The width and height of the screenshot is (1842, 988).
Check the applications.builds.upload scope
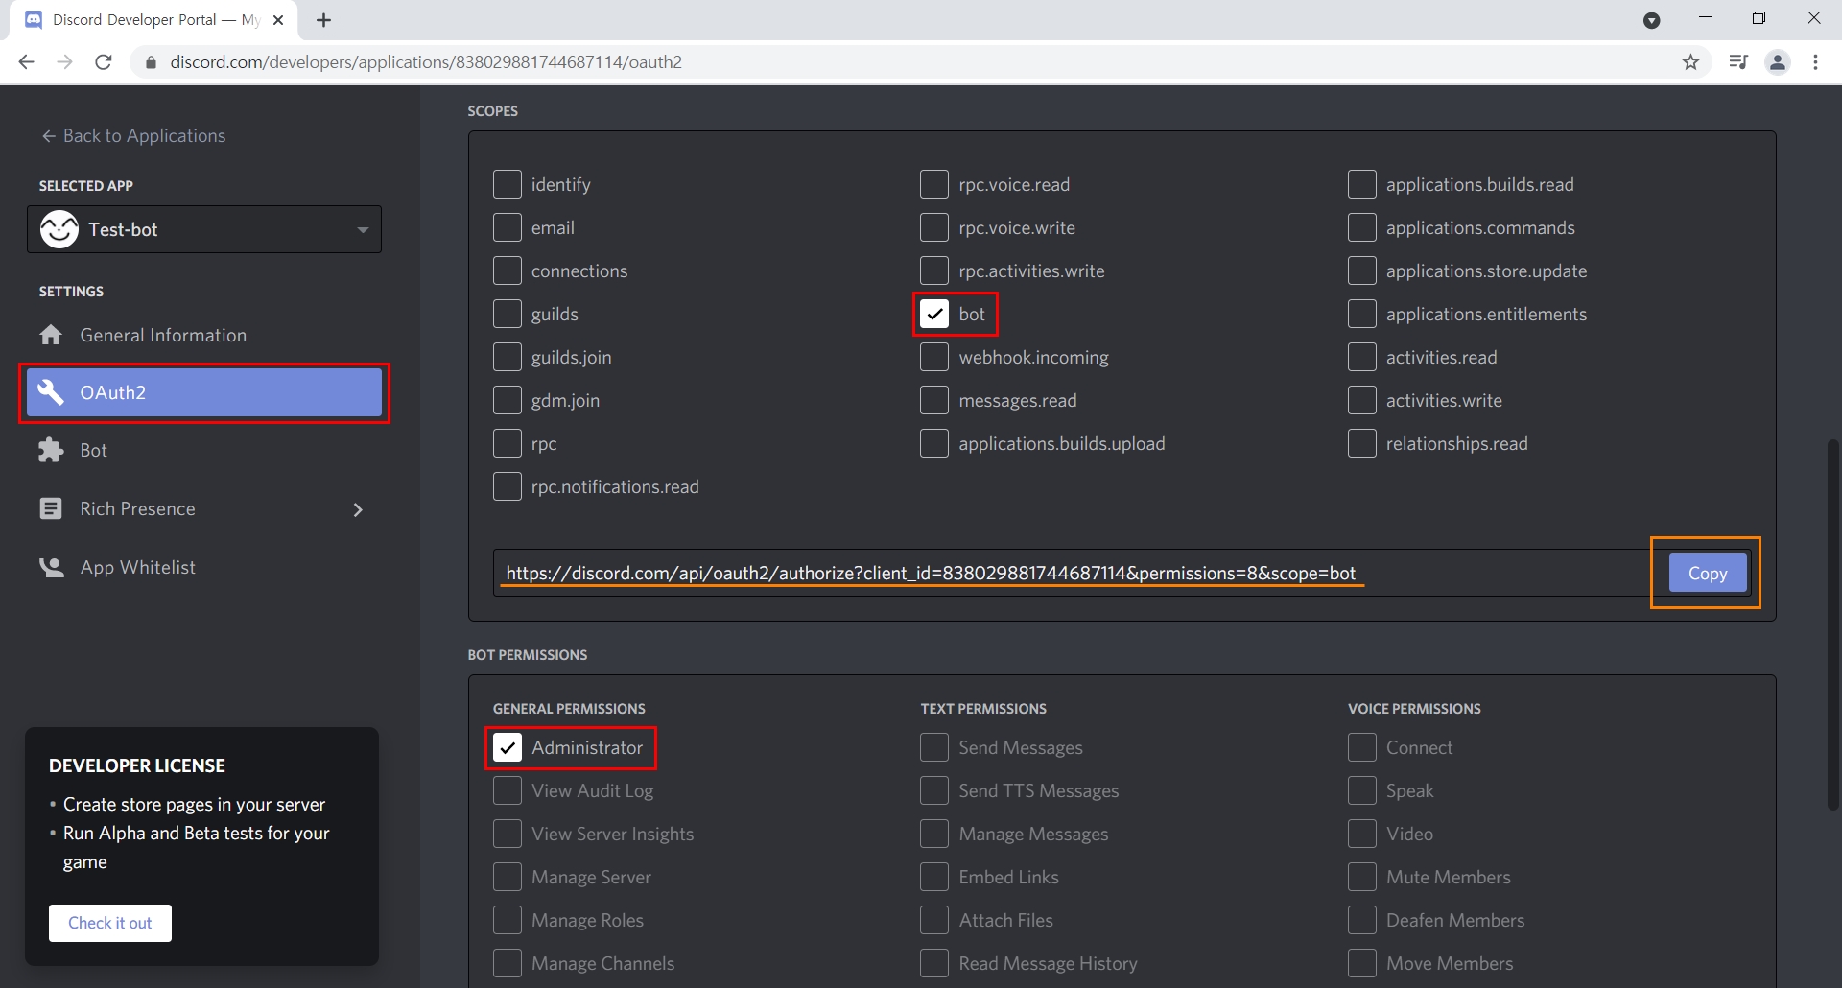[x=934, y=443]
